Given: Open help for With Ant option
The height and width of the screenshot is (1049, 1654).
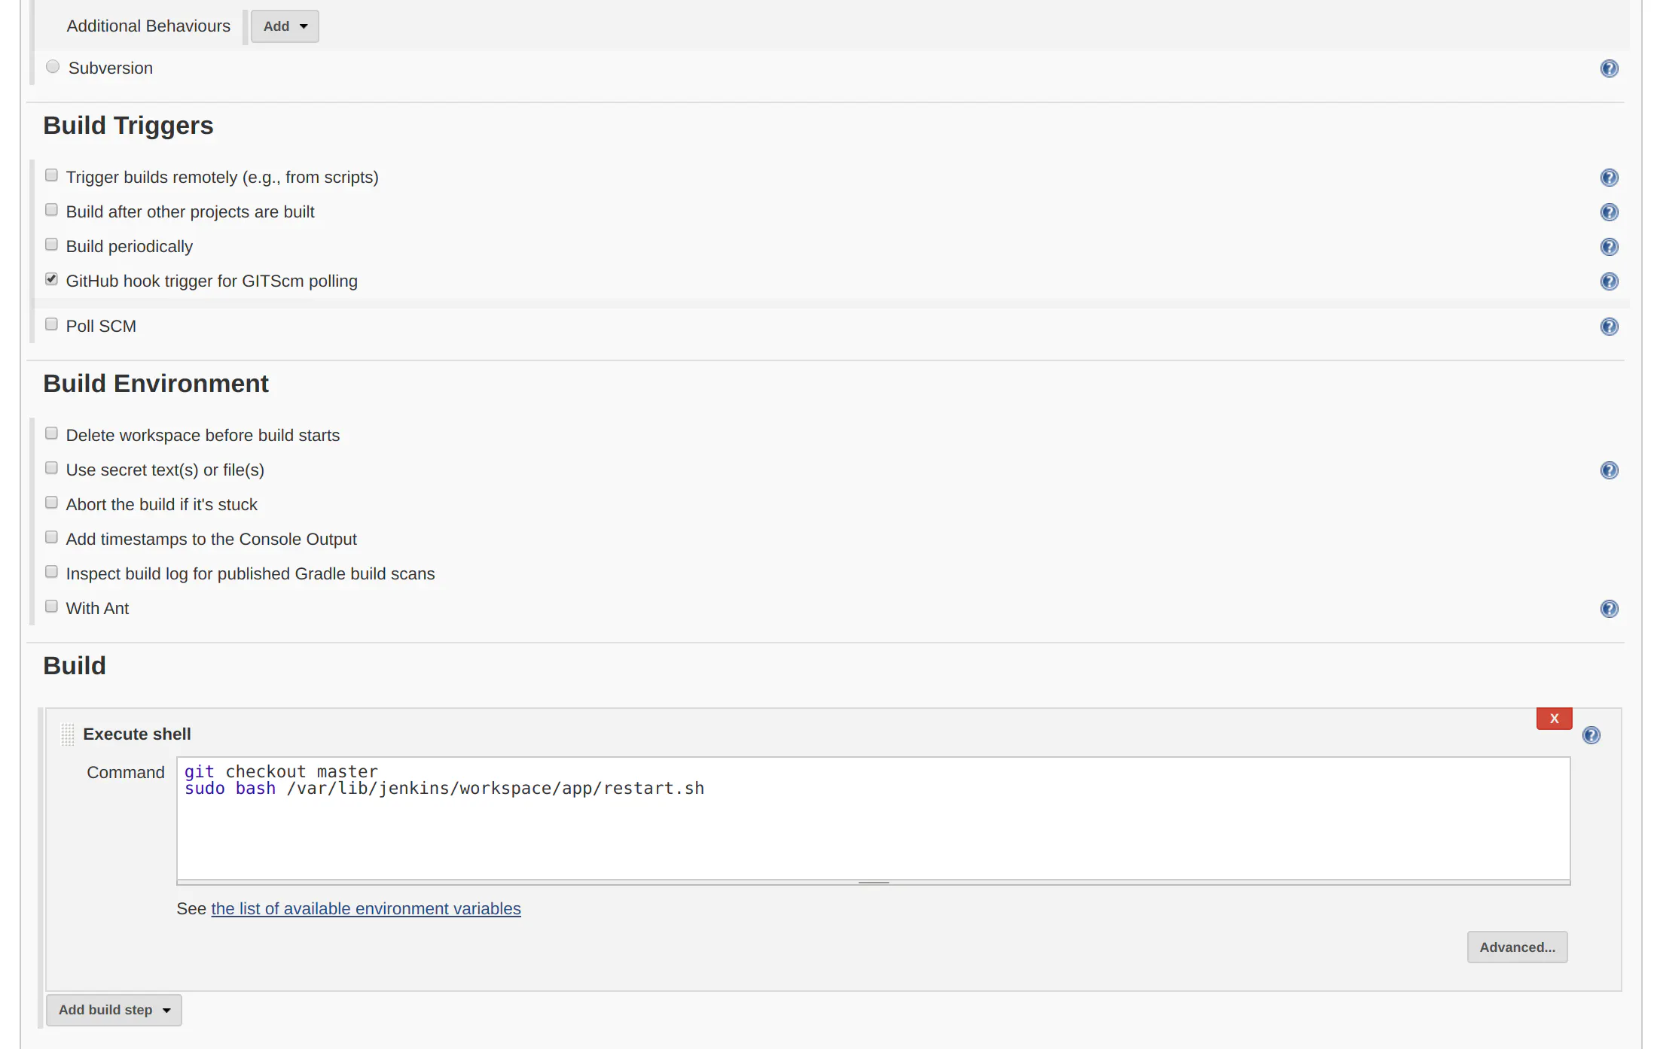Looking at the screenshot, I should point(1609,608).
